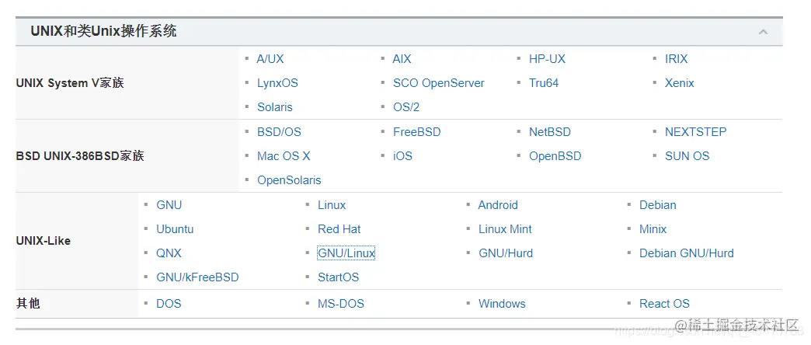This screenshot has height=345, width=811.
Task: Click the OpenBSD link
Action: pos(555,156)
